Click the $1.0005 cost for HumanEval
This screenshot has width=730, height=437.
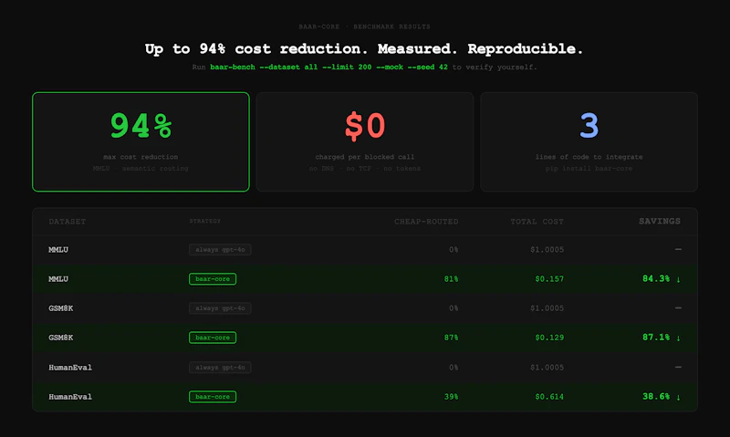click(x=547, y=368)
